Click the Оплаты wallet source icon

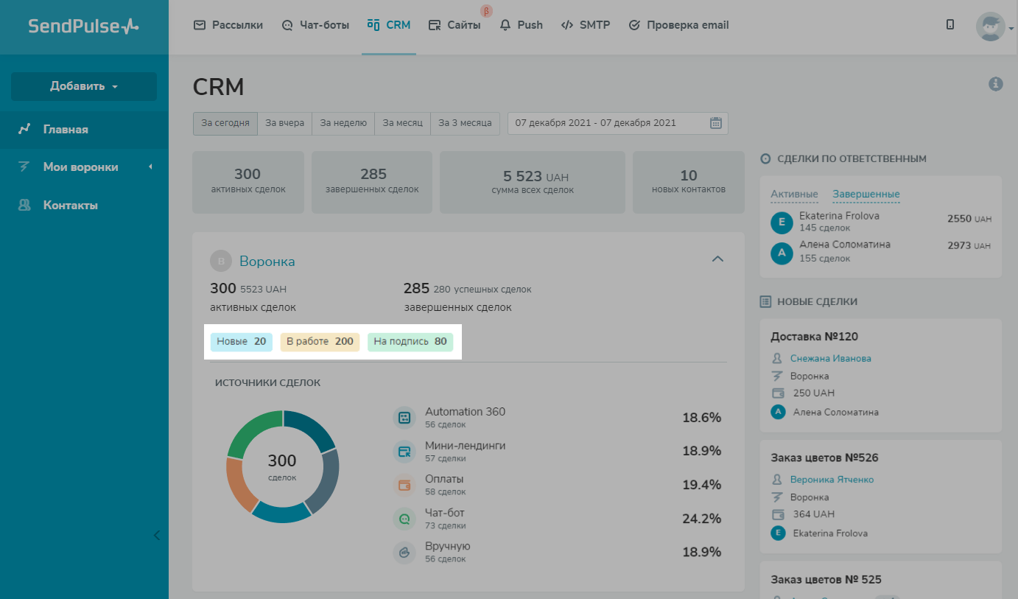click(404, 485)
